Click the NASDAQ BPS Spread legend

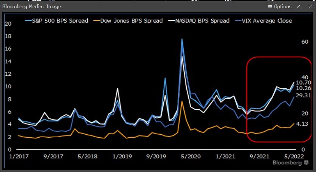tap(199, 21)
